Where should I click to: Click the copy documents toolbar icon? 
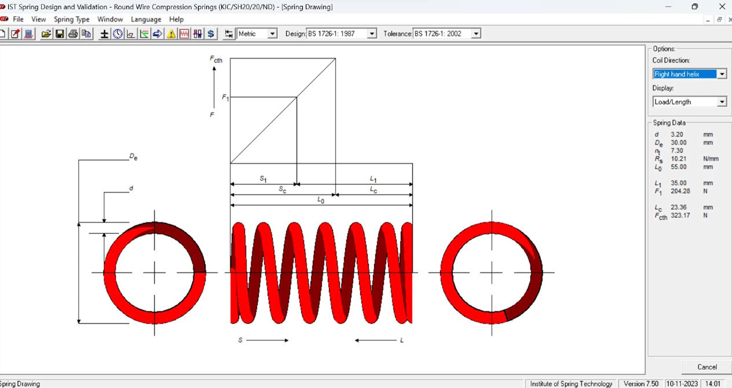coord(87,34)
